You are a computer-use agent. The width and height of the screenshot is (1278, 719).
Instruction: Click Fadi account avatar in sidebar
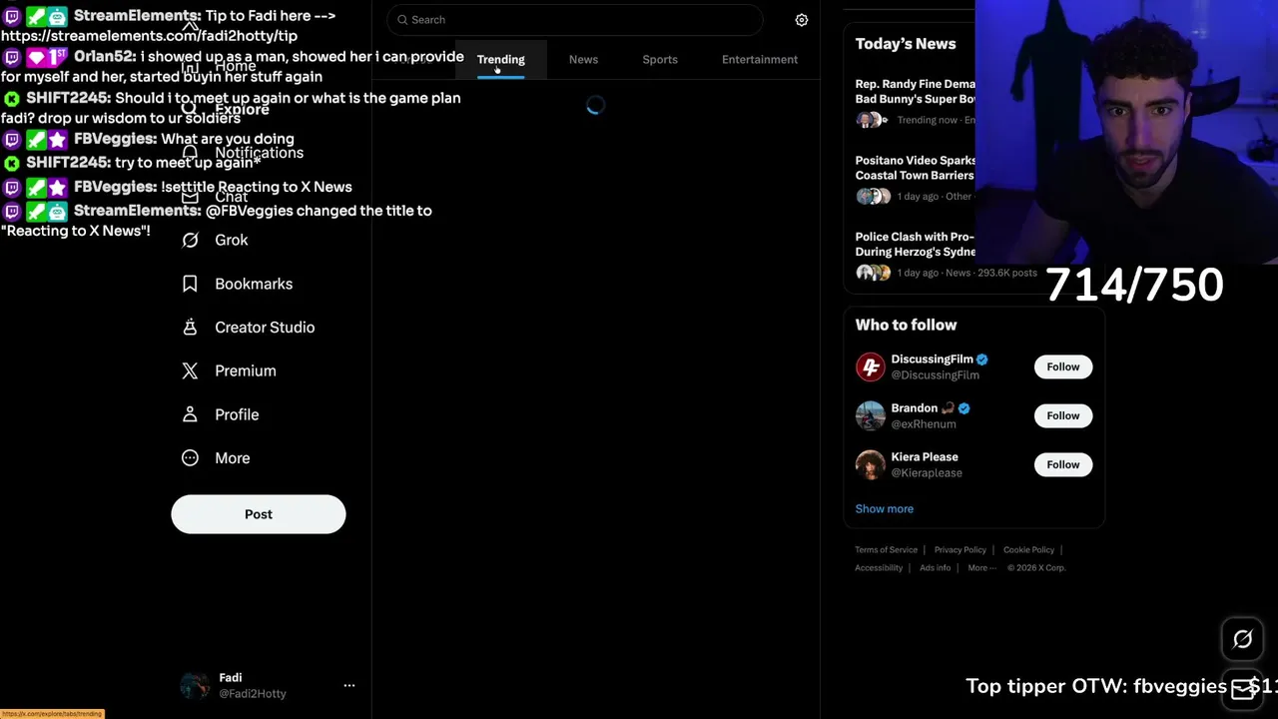click(195, 685)
